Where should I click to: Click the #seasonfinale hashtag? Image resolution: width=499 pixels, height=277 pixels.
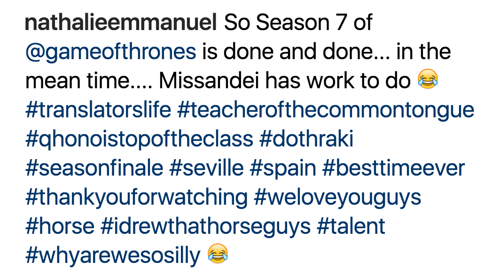(94, 168)
